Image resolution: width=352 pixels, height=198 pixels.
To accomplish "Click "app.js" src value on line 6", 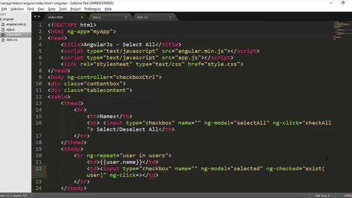I will click(x=188, y=57).
